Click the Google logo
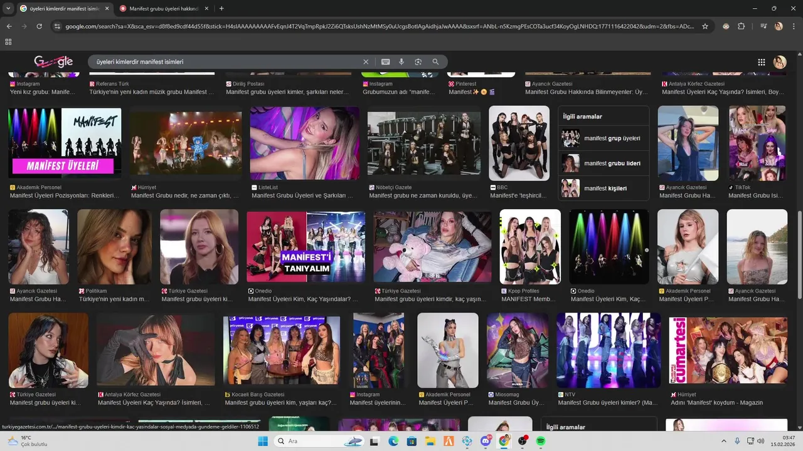The image size is (803, 451). pyautogui.click(x=53, y=61)
